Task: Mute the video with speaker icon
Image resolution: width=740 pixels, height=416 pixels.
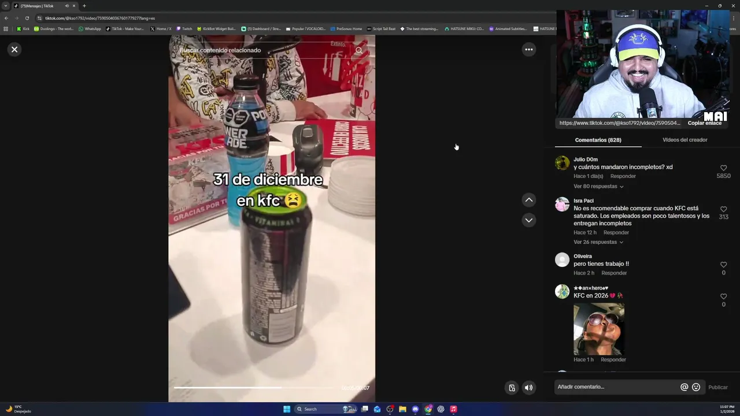Action: [528, 388]
